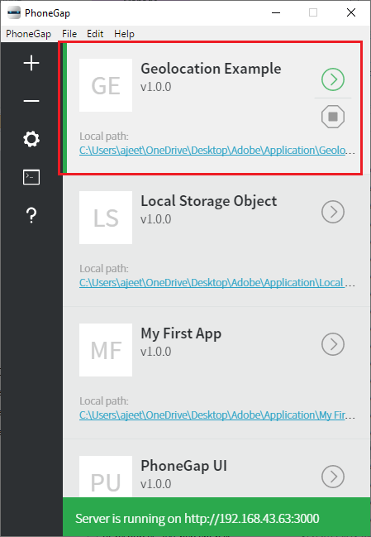The image size is (371, 537).
Task: Start server for Local Storage Object
Action: [333, 212]
